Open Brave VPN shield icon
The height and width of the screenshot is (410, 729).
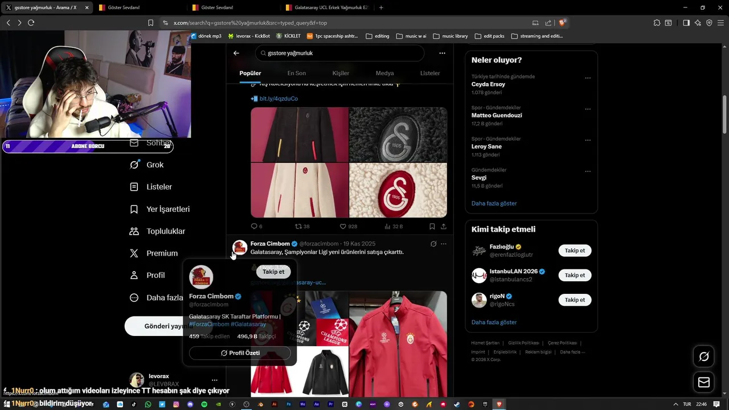(x=709, y=23)
